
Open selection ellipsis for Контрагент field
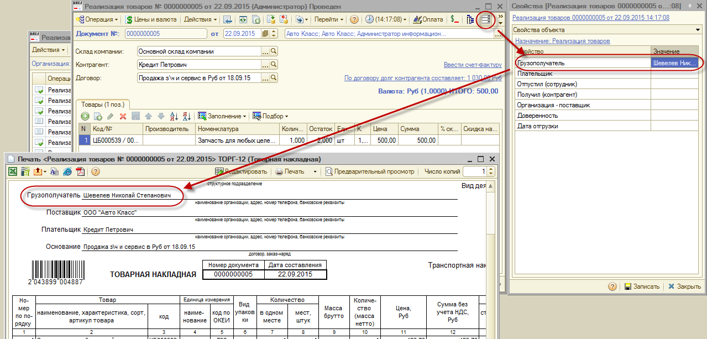pyautogui.click(x=265, y=65)
